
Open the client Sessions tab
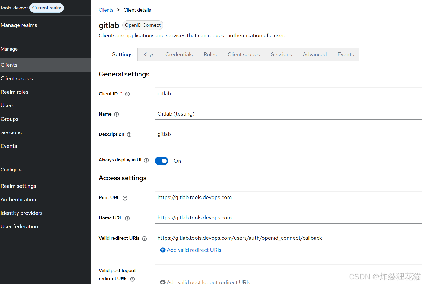coord(281,54)
